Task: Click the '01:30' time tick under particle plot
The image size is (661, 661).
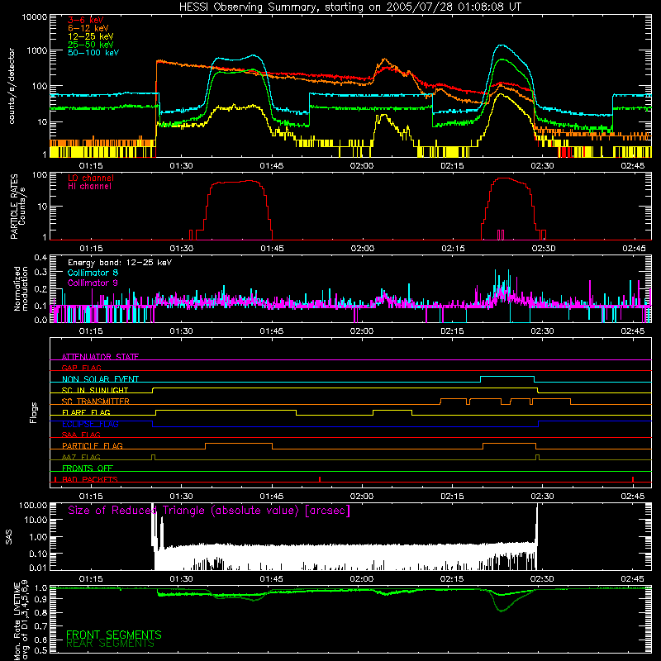Action: [181, 249]
